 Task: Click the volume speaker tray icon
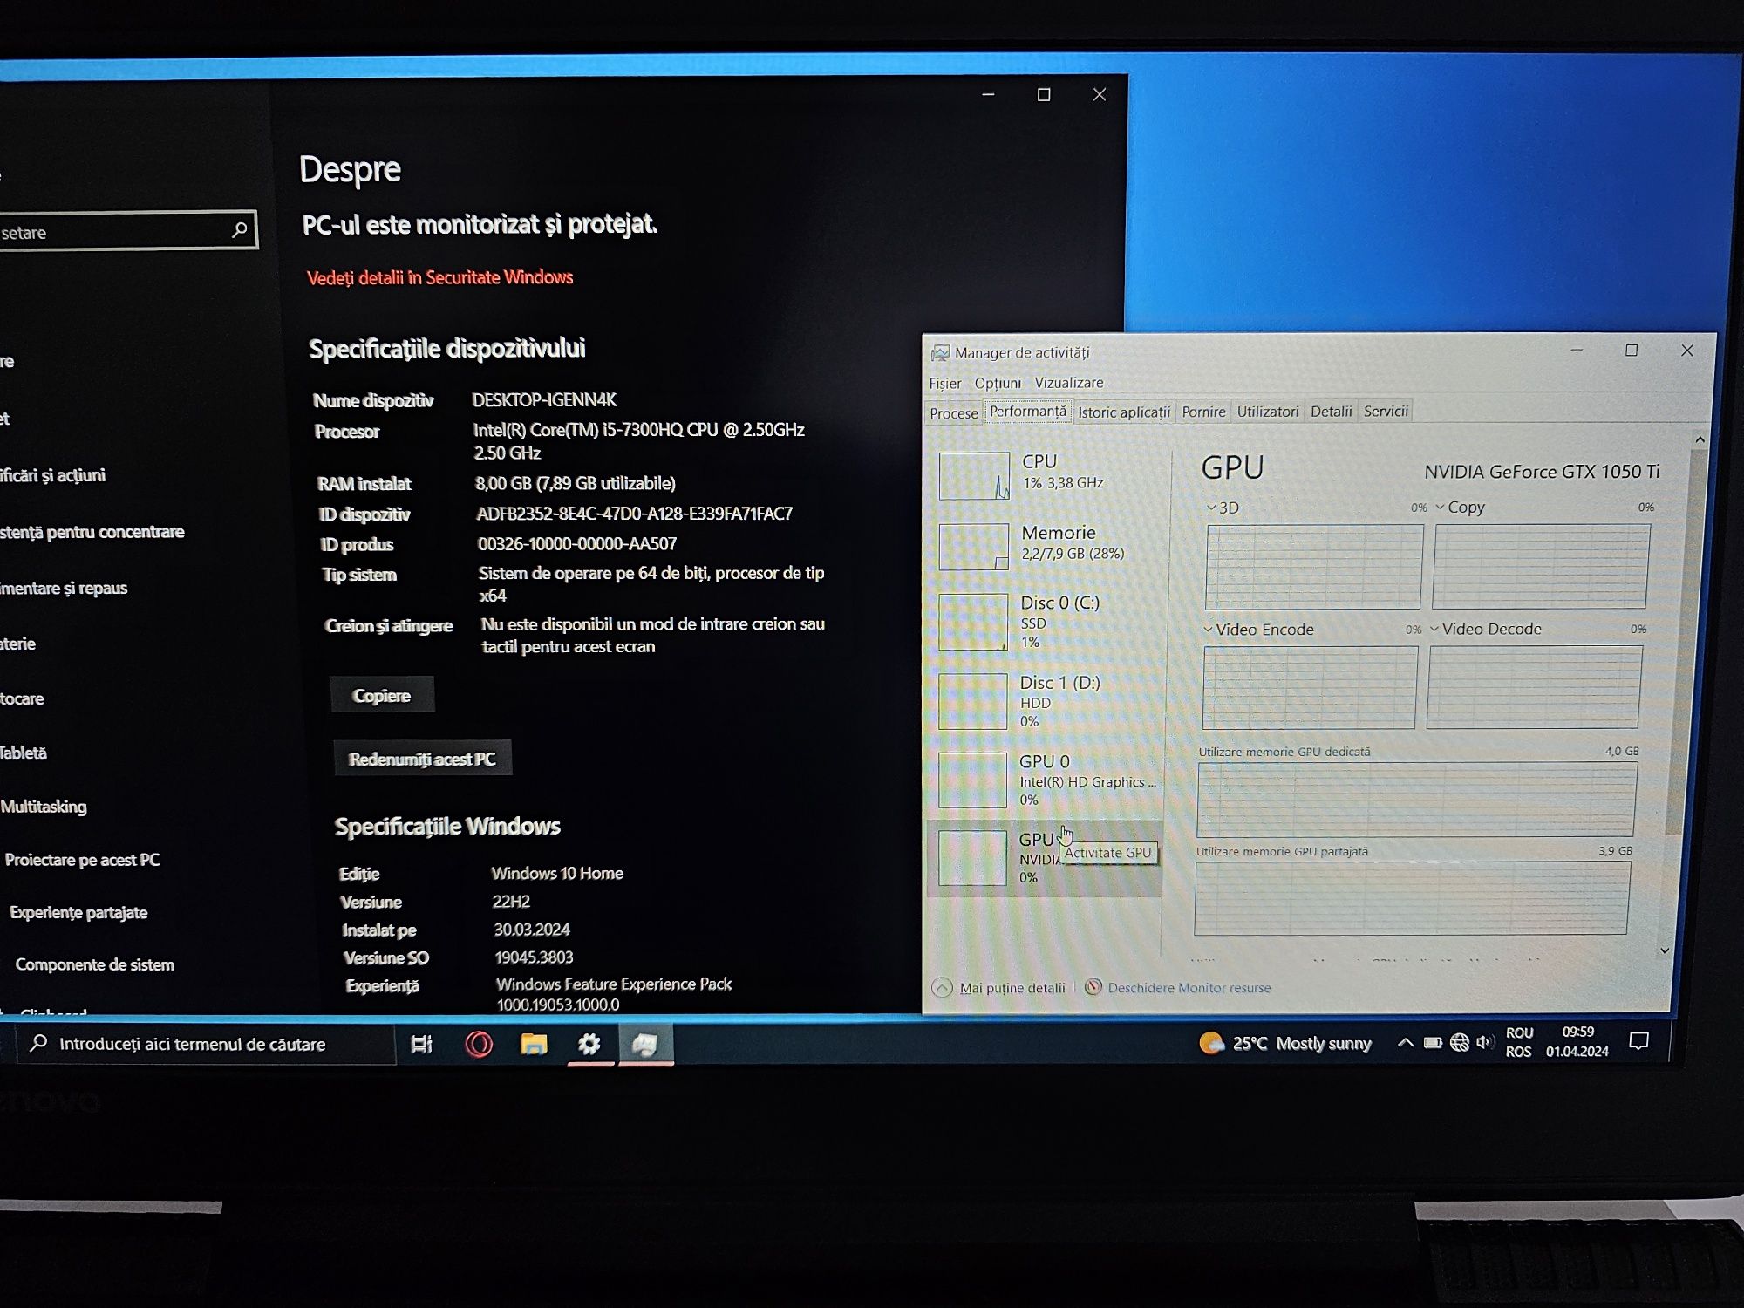click(1484, 1042)
